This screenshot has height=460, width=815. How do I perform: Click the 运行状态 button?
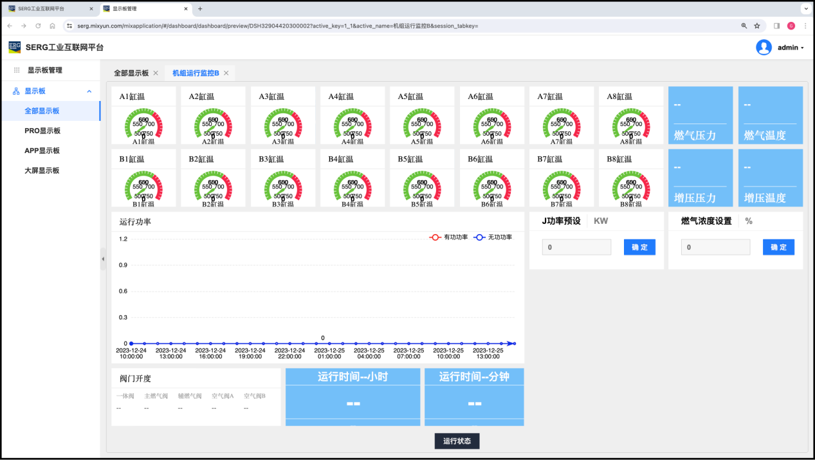point(457,441)
